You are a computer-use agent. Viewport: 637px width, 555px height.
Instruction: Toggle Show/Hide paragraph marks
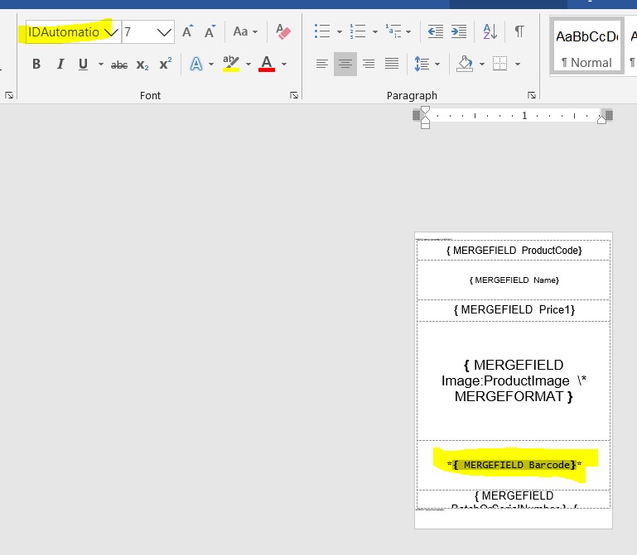(x=519, y=32)
